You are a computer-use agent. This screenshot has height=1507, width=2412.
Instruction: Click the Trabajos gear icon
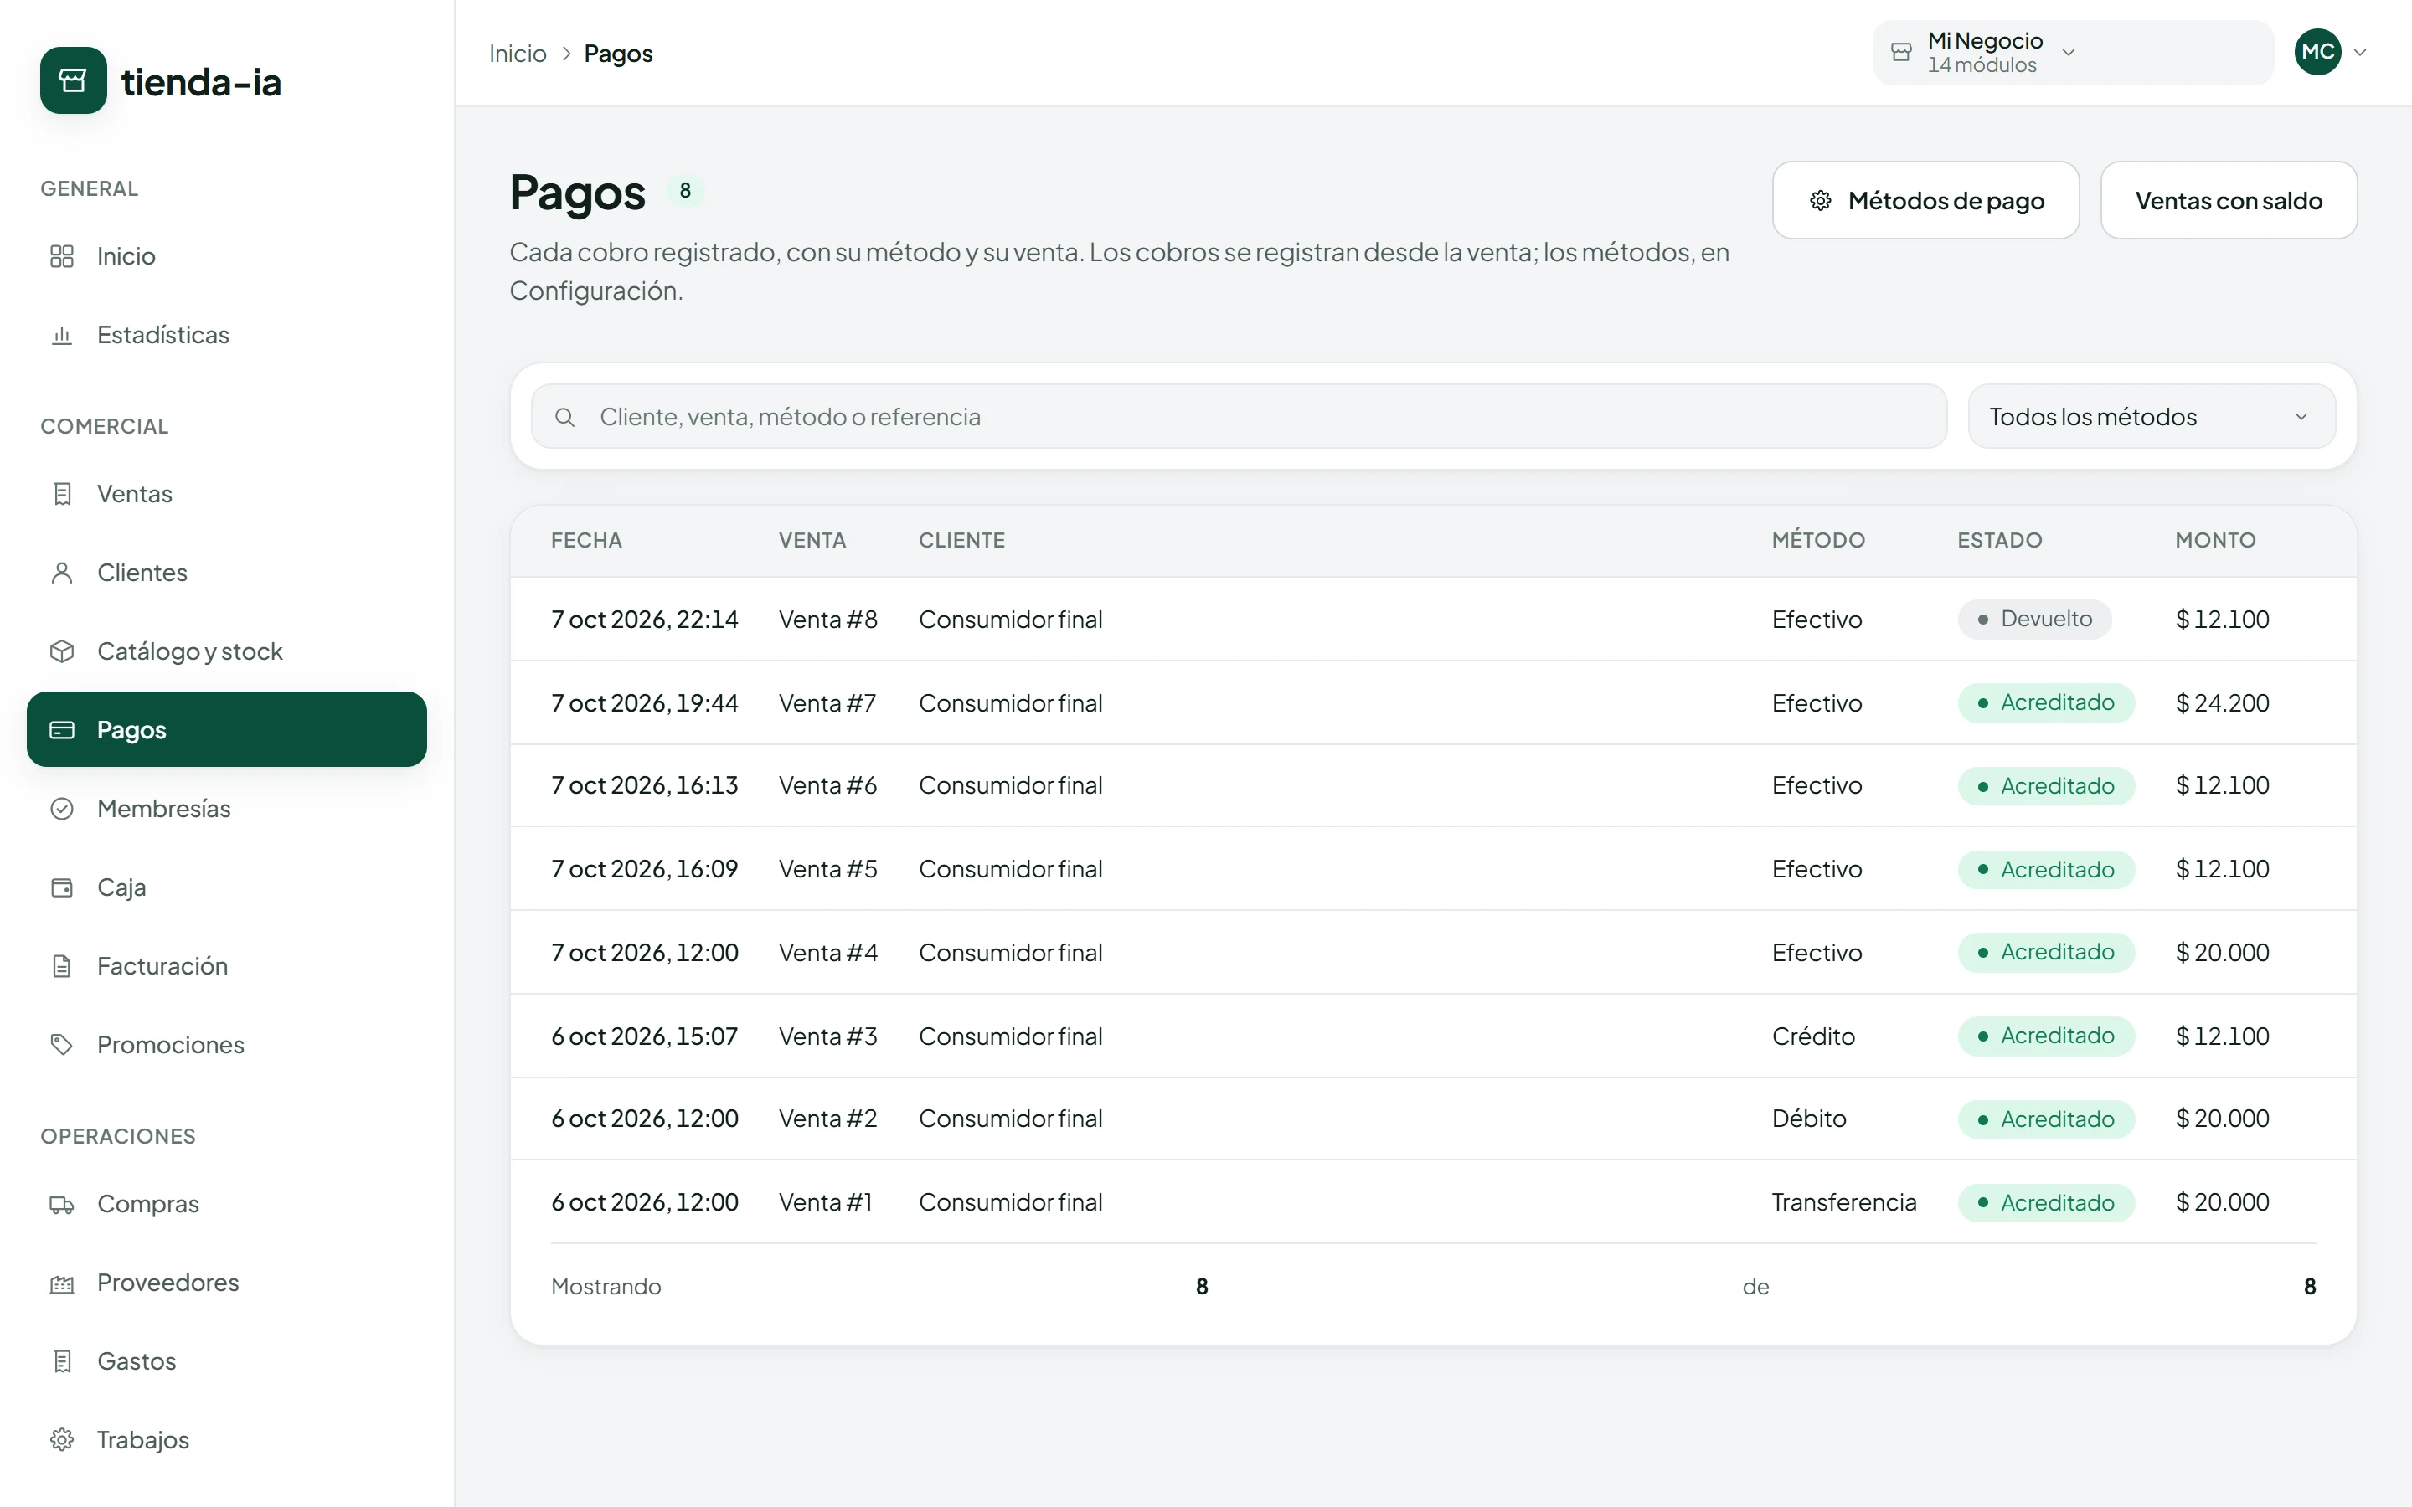click(x=62, y=1440)
